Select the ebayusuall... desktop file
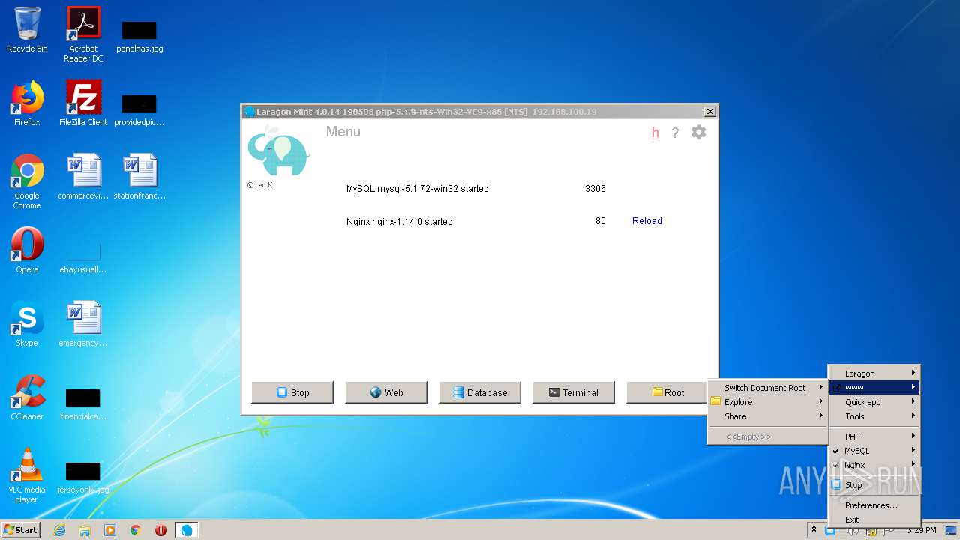Screen dimensions: 960x540 pyautogui.click(x=83, y=256)
